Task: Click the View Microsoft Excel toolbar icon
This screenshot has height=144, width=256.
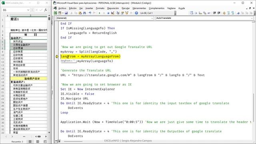Action: point(56,13)
